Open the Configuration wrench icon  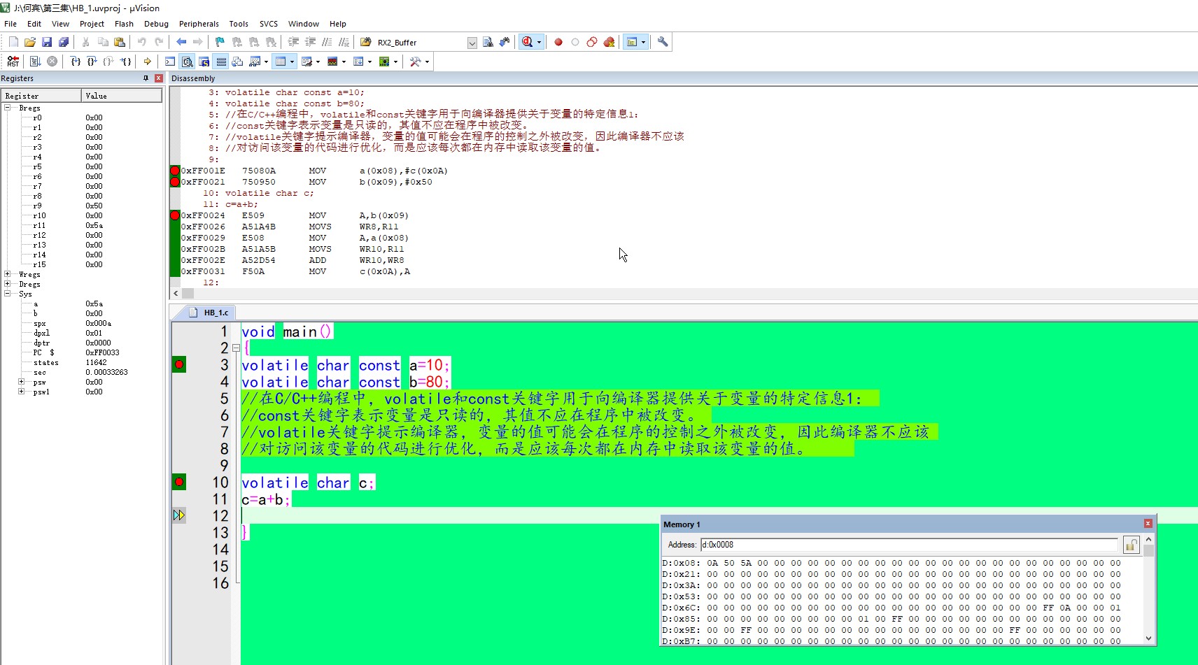pos(663,42)
